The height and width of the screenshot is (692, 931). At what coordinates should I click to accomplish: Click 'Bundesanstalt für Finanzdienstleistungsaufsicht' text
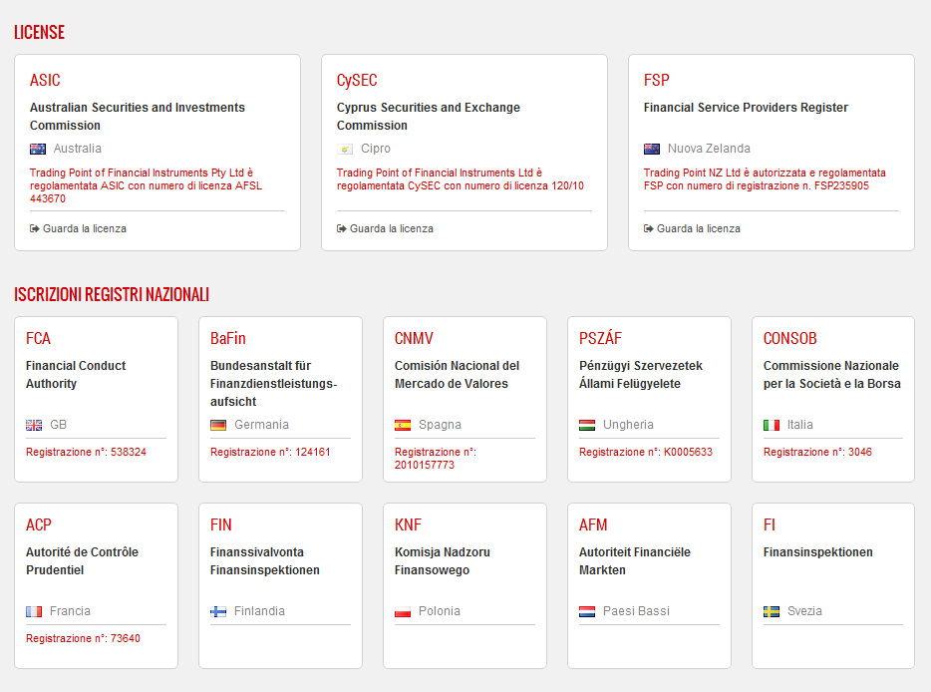tap(274, 384)
